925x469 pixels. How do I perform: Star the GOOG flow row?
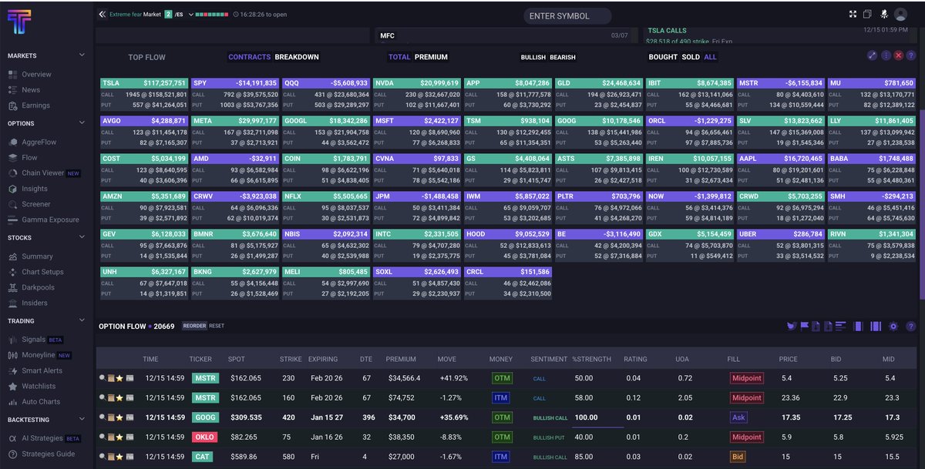point(119,417)
